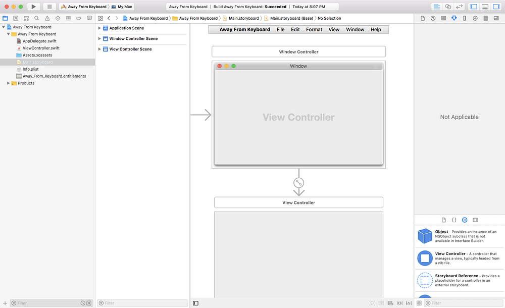Switch library to icon grid view
The width and height of the screenshot is (505, 308).
pyautogui.click(x=419, y=303)
